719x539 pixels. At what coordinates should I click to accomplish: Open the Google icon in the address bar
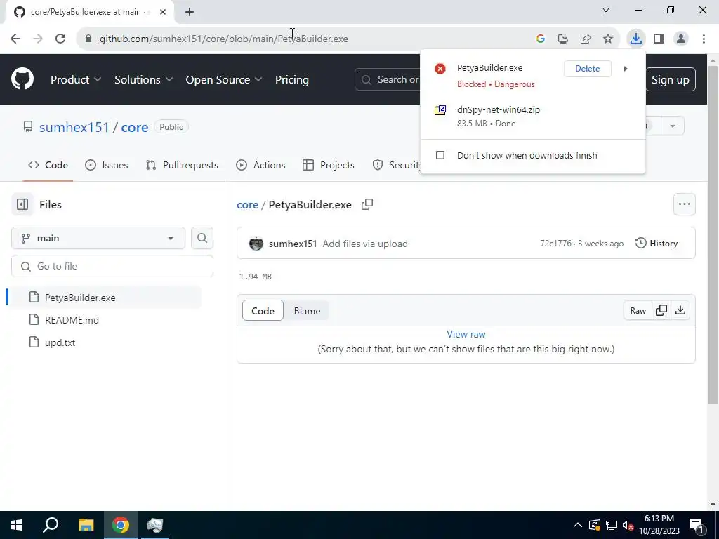[541, 39]
